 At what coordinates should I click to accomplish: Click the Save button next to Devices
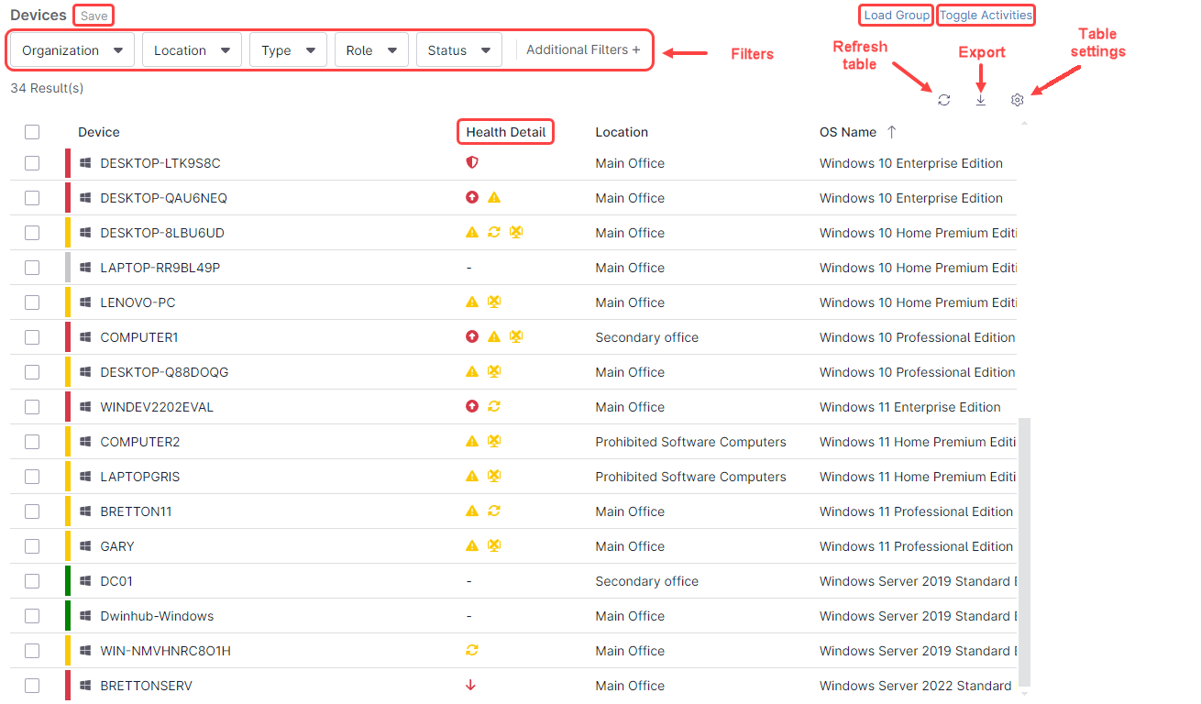pos(93,16)
